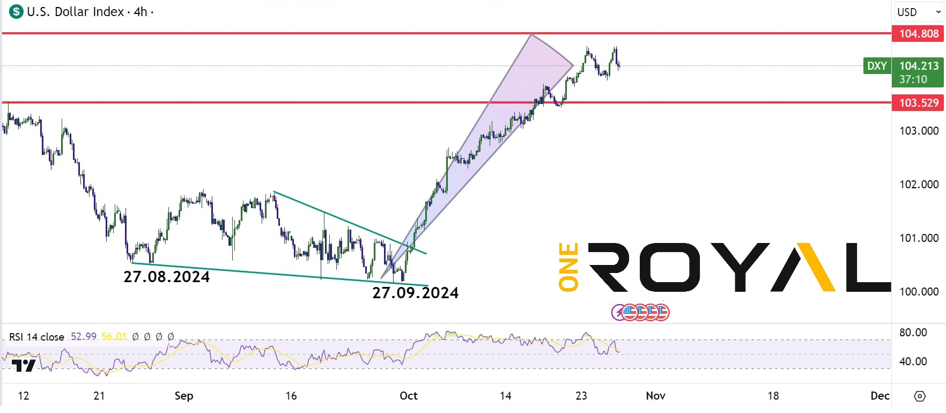946x413 pixels.
Task: Click the U.S. Dollar Index title
Action: click(76, 12)
